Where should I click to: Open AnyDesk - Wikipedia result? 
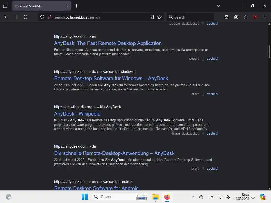(77, 114)
